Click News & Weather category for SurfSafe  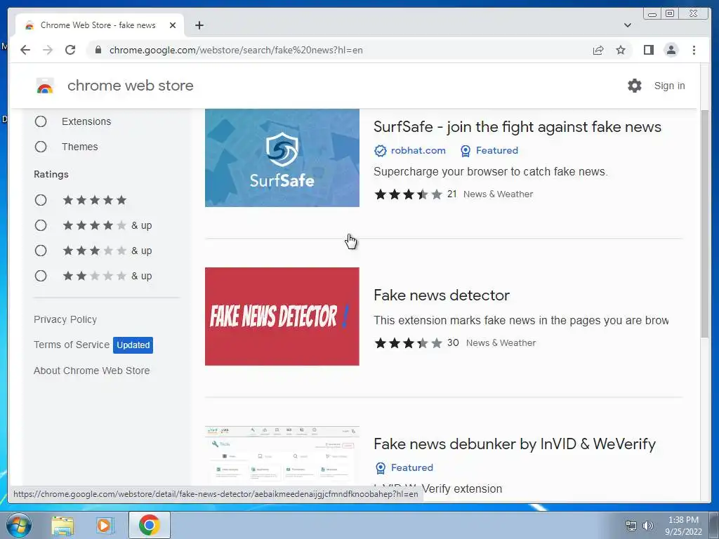pos(498,194)
